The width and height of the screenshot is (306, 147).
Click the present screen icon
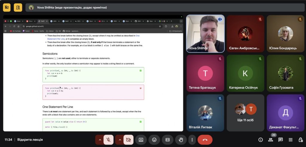(x=141, y=140)
